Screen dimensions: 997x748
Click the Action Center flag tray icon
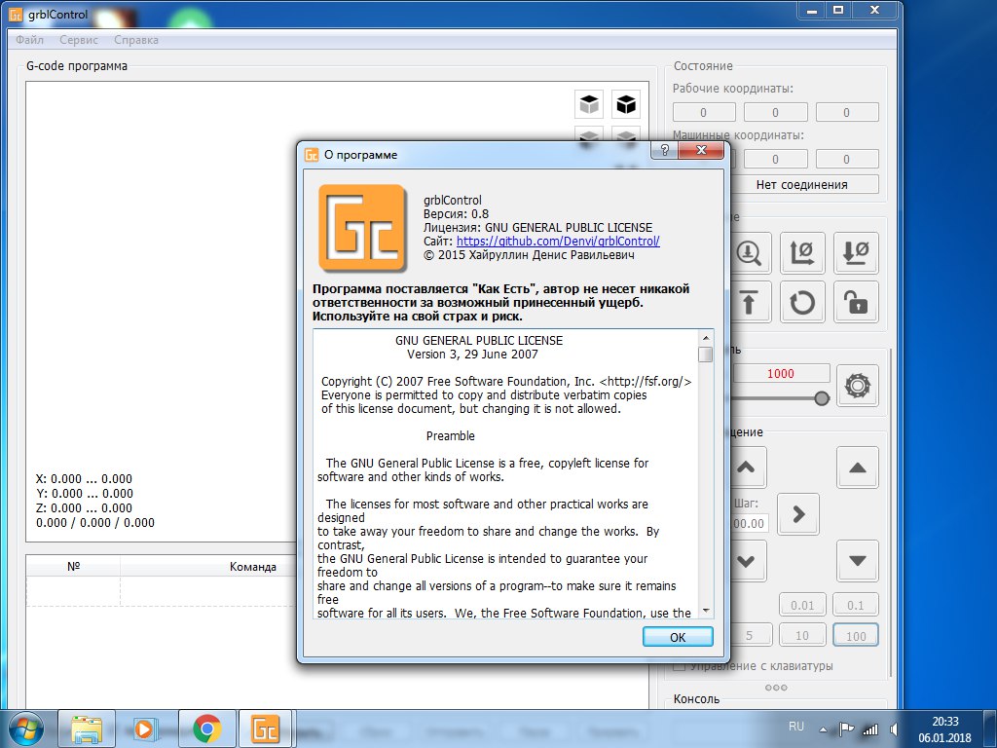(x=846, y=729)
